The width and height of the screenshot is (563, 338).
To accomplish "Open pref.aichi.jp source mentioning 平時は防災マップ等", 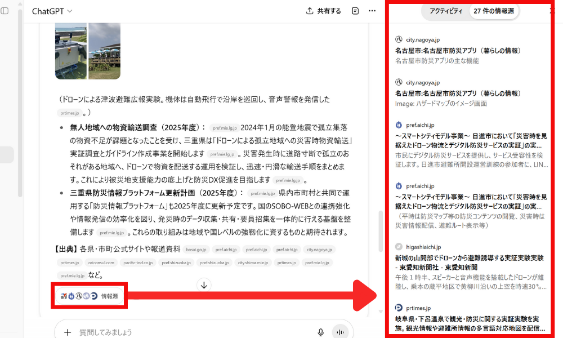I will pyautogui.click(x=471, y=206).
